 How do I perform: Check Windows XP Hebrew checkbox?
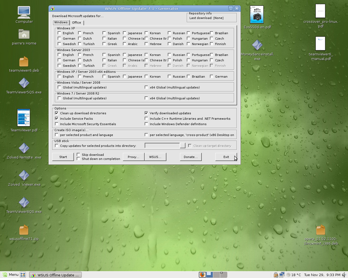146,44
